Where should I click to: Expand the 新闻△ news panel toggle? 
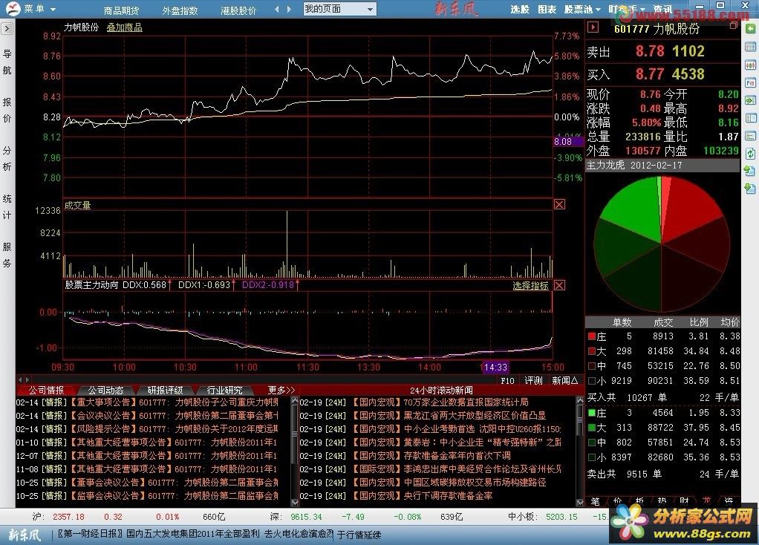(x=565, y=381)
